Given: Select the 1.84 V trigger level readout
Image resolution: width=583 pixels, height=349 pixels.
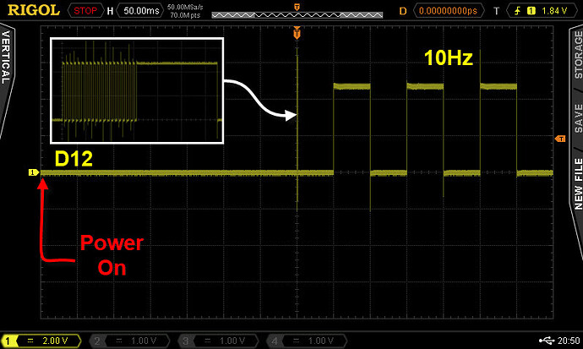Looking at the screenshot, I should coord(554,11).
